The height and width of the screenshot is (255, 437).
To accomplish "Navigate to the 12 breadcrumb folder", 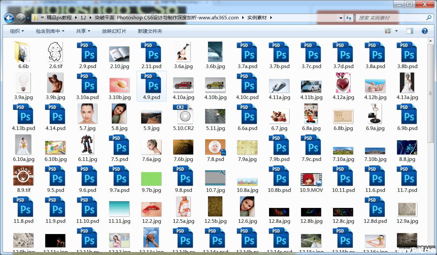I will pos(83,18).
